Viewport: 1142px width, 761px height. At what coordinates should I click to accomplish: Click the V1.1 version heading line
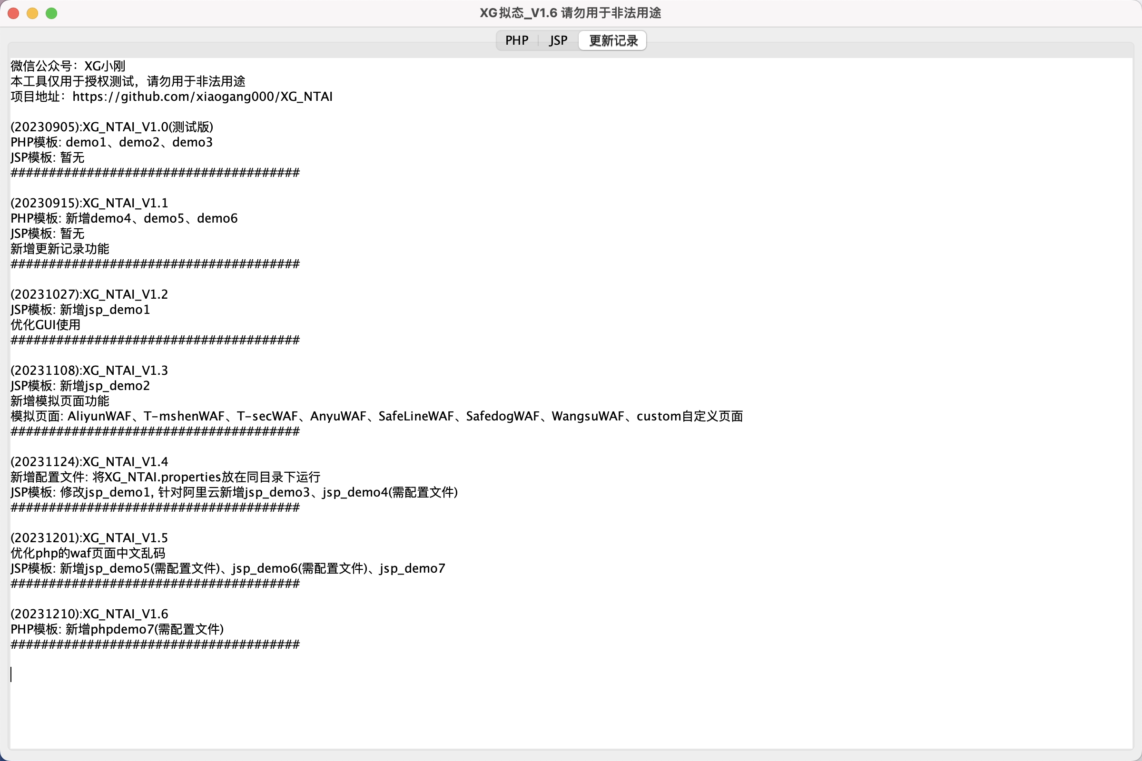pyautogui.click(x=89, y=203)
